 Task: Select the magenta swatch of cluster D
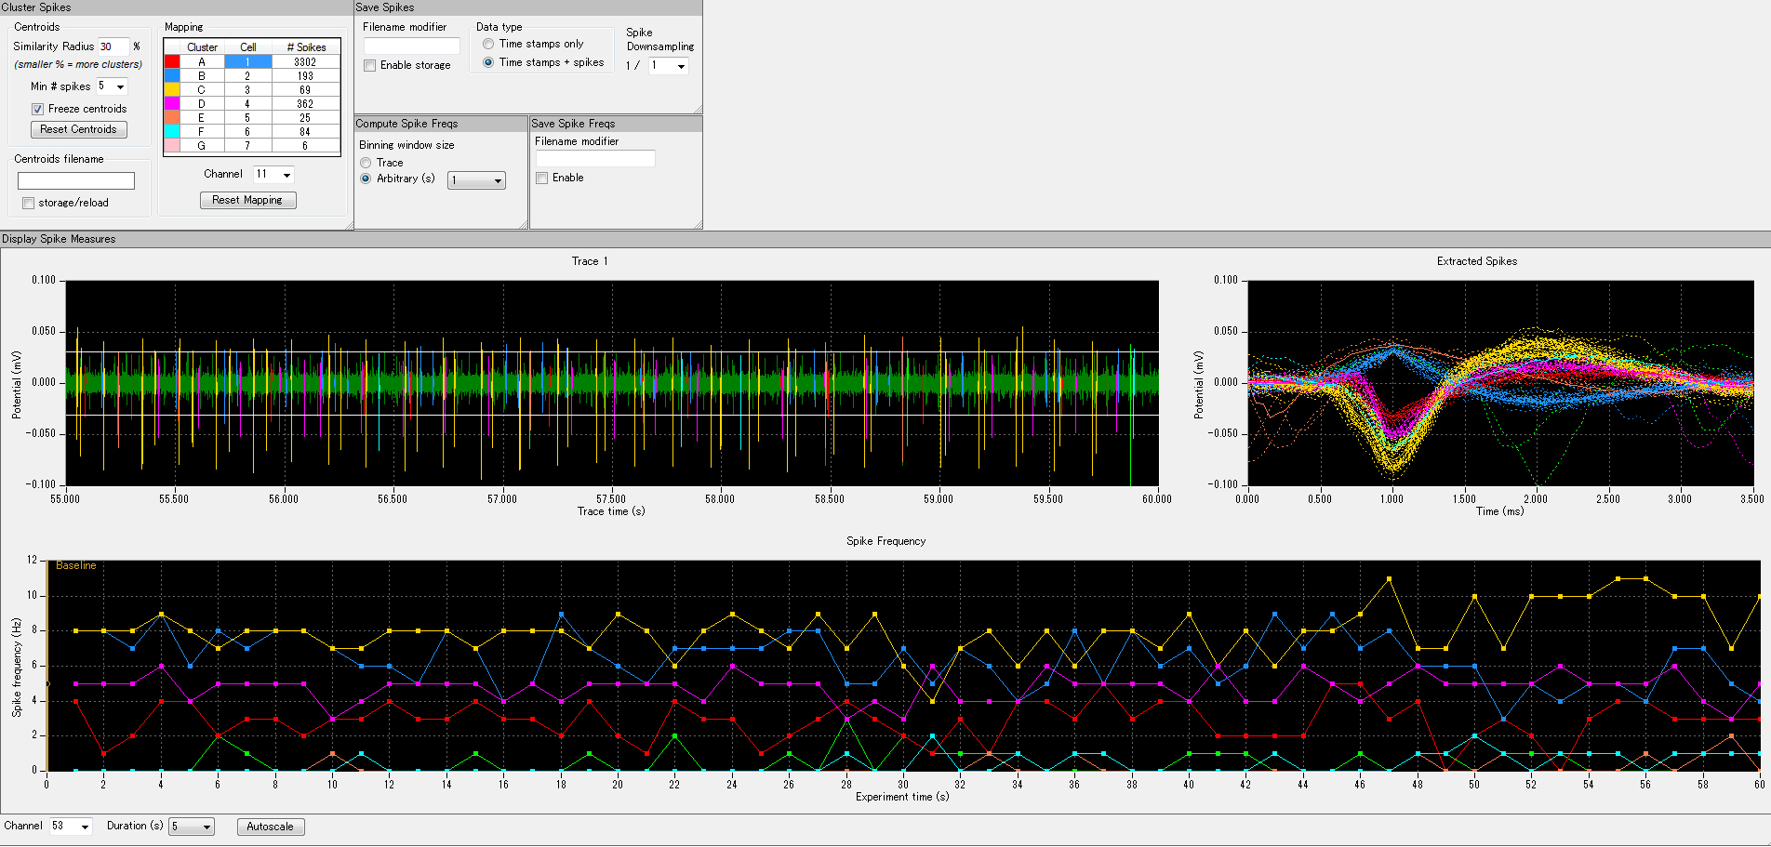pyautogui.click(x=172, y=104)
